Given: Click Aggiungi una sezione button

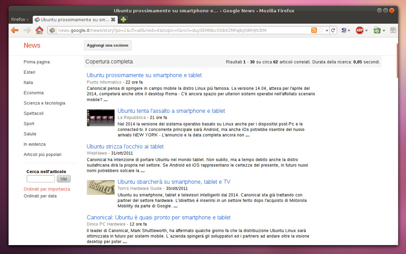Looking at the screenshot, I should click(108, 45).
